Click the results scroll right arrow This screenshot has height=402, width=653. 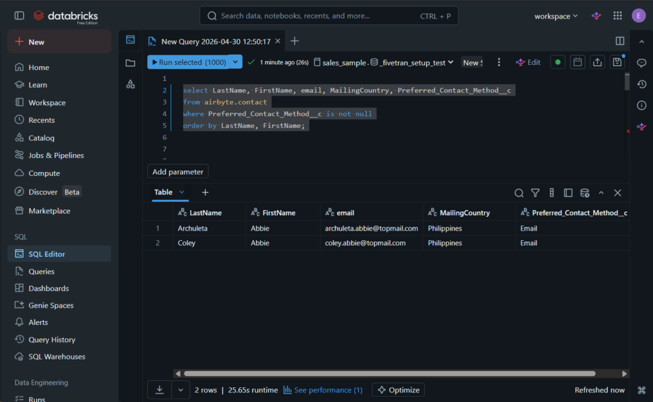pyautogui.click(x=624, y=374)
